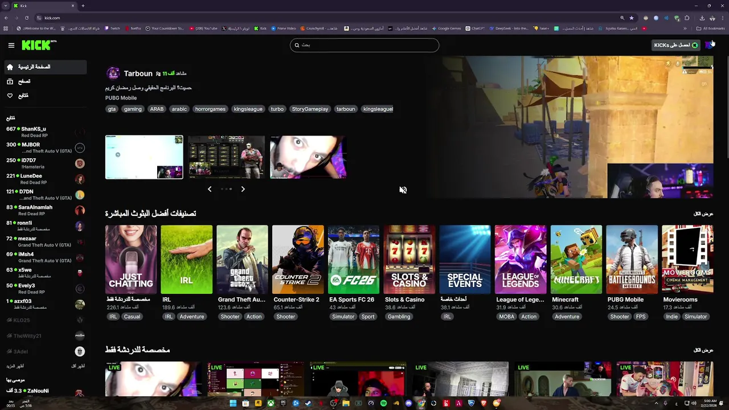Open Steam from the taskbar
Image resolution: width=729 pixels, height=410 pixels.
pyautogui.click(x=308, y=404)
